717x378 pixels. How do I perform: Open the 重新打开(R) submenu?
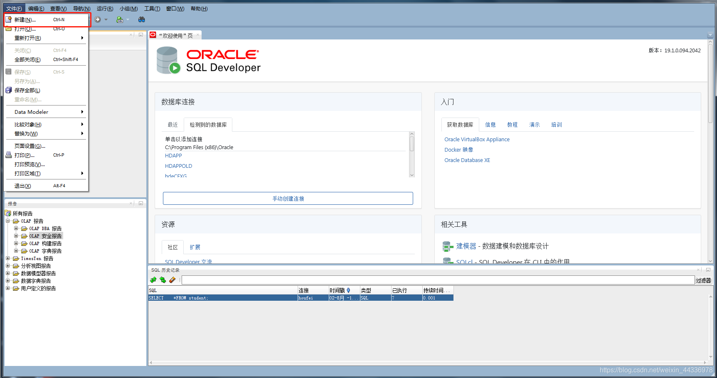coord(46,38)
